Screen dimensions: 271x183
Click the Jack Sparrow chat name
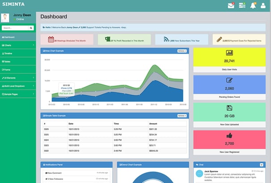click(211, 171)
